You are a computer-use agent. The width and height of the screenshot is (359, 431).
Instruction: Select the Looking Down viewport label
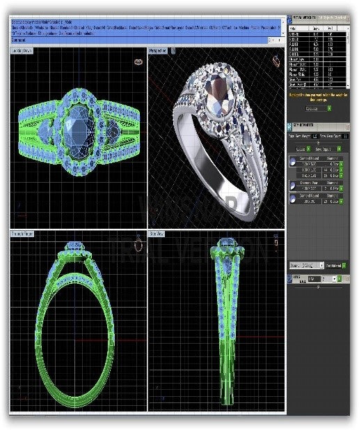[x=22, y=51]
